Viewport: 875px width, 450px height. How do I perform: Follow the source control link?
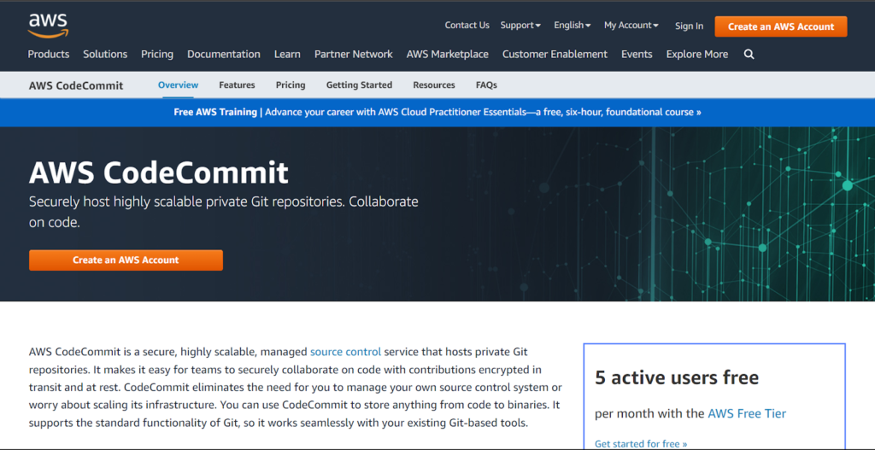[x=345, y=352]
